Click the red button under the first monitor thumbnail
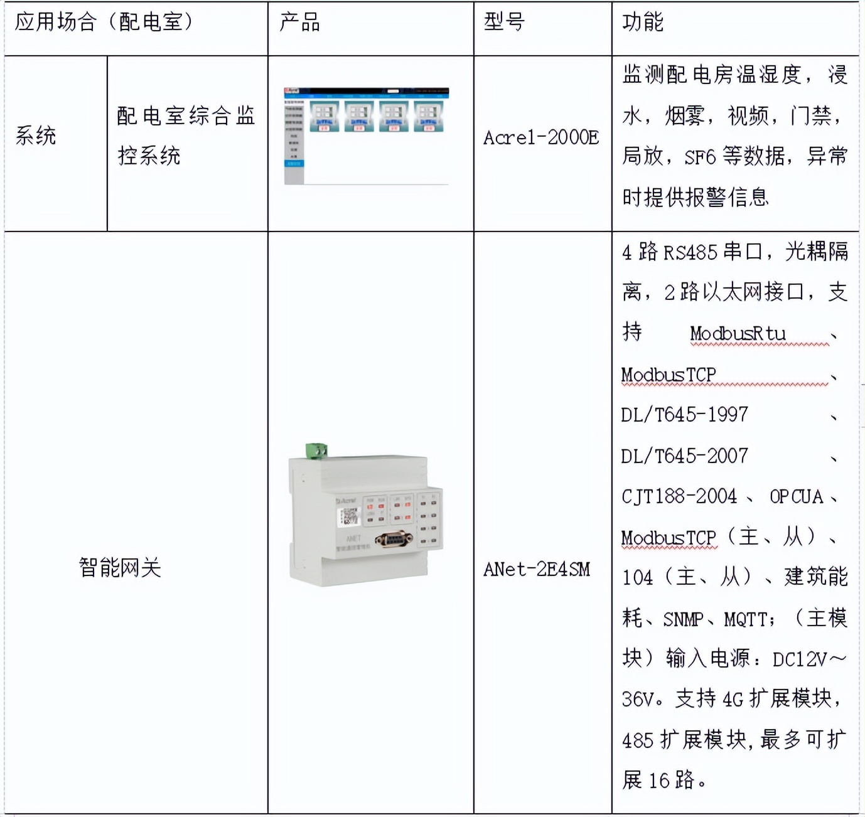Screen dimensions: 865x817 point(325,128)
